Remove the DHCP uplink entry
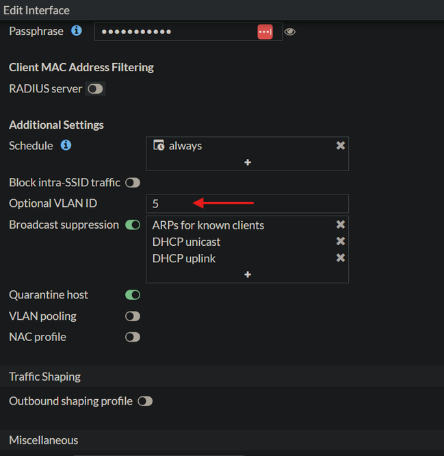 click(340, 257)
